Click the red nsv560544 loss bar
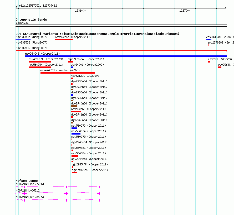Image resolution: width=234 pixels, height=215 pixels. point(40,67)
